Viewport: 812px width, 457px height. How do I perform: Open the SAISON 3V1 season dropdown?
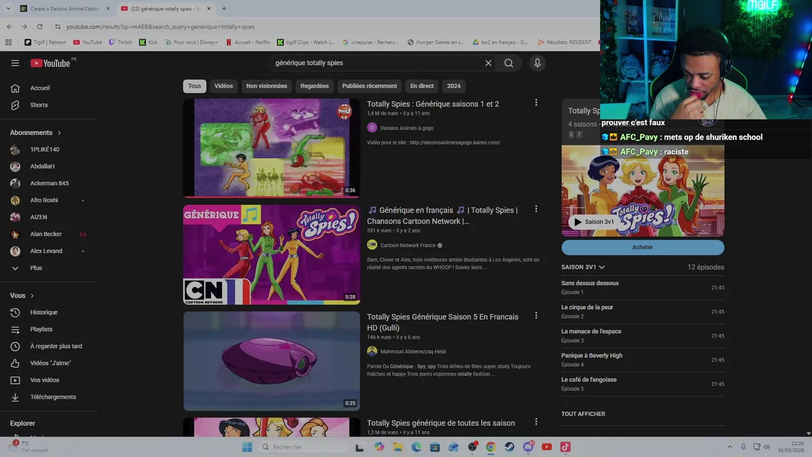click(x=583, y=267)
